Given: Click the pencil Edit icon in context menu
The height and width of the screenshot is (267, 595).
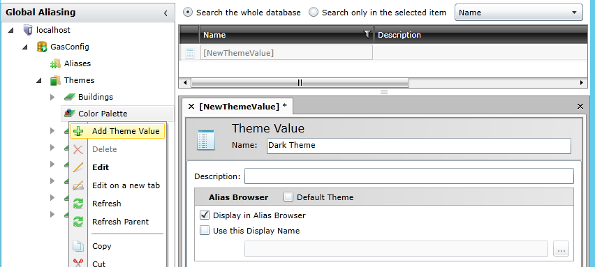Looking at the screenshot, I should click(78, 167).
